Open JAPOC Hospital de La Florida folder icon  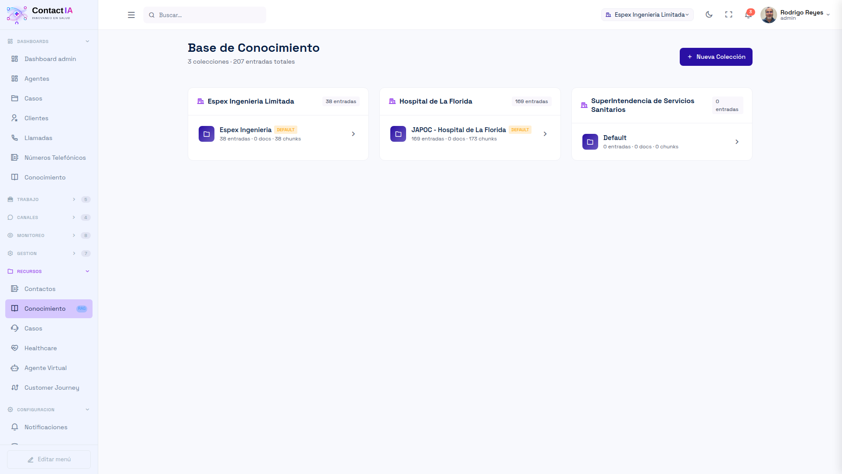[x=398, y=134]
